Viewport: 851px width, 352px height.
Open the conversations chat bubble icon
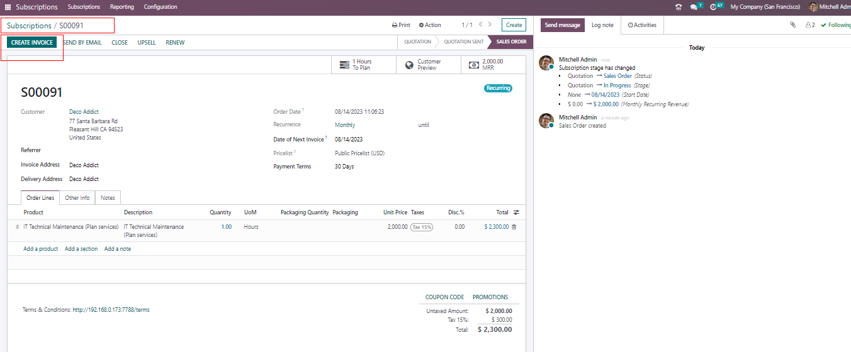[x=694, y=7]
